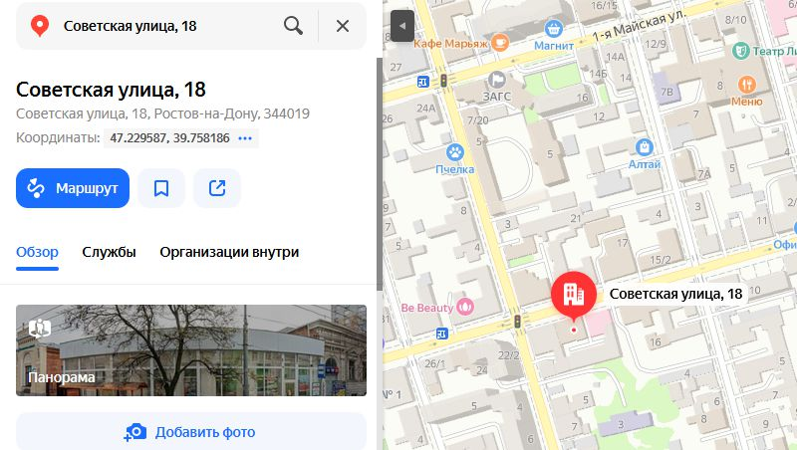Switch to the Службы tab
The width and height of the screenshot is (797, 450).
(x=109, y=252)
